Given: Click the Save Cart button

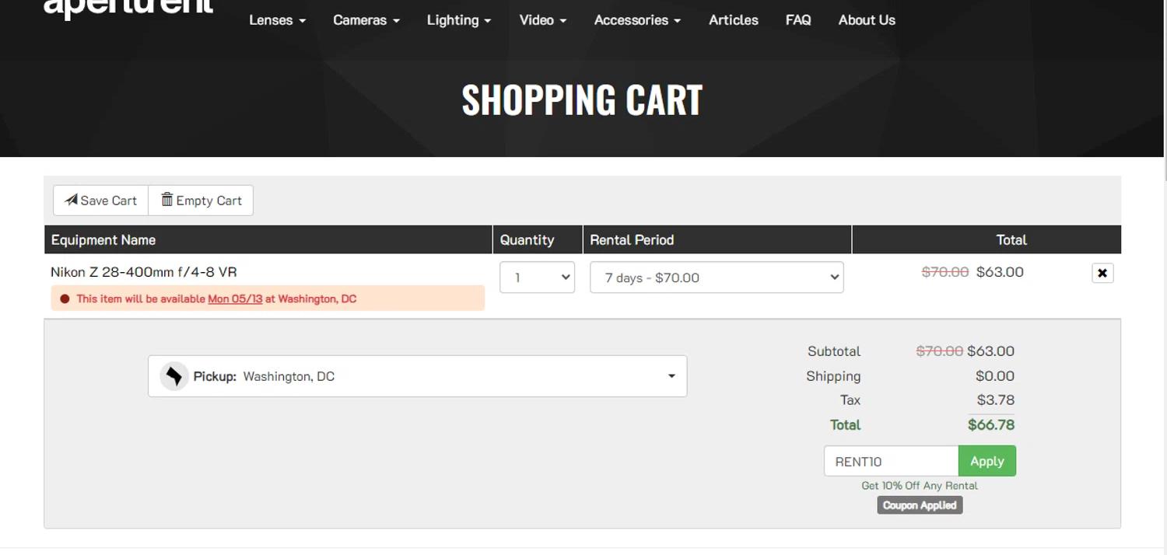Looking at the screenshot, I should [100, 201].
